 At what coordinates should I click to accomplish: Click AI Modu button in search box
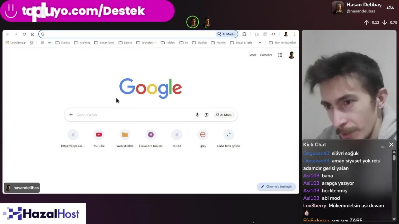pyautogui.click(x=224, y=115)
